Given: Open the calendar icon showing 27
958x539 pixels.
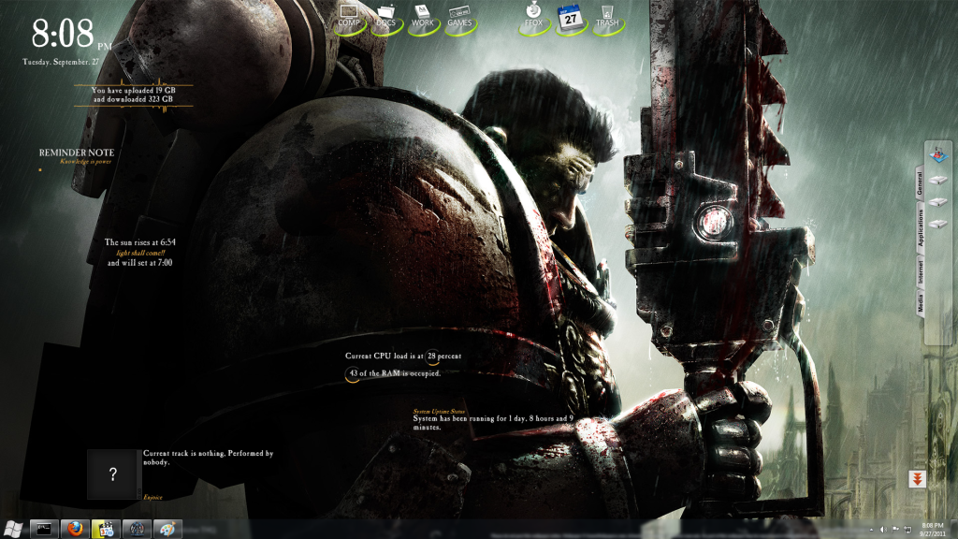Looking at the screenshot, I should tap(570, 19).
